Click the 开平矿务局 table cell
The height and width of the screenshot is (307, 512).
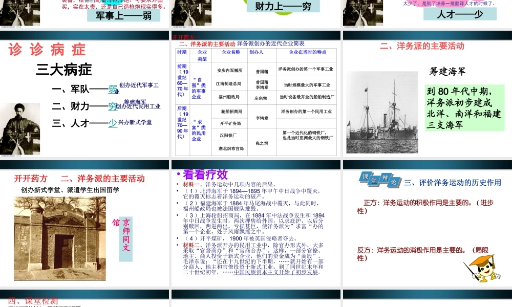(x=230, y=124)
